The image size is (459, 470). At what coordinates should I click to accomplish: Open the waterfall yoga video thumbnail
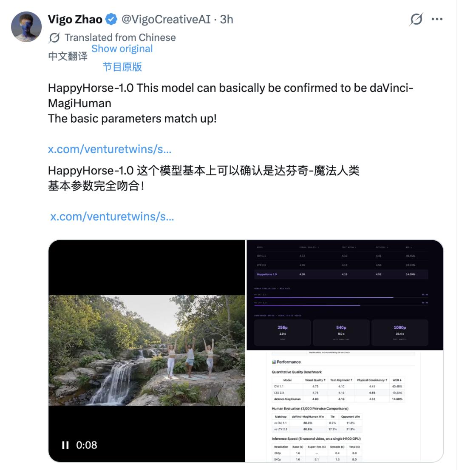tap(147, 351)
